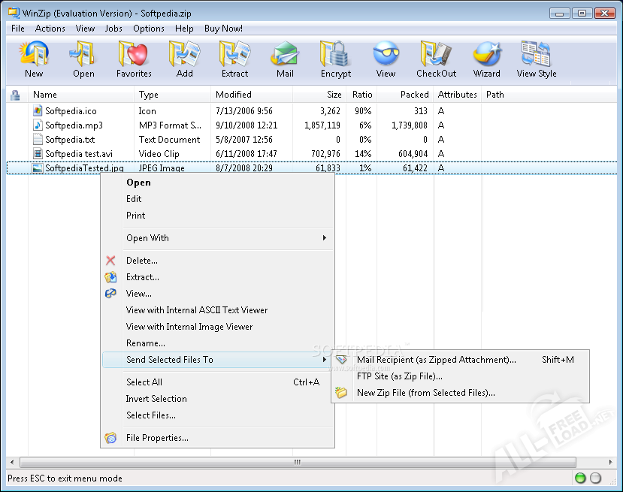Click Delete in the context menu
Image resolution: width=623 pixels, height=492 pixels.
point(141,261)
